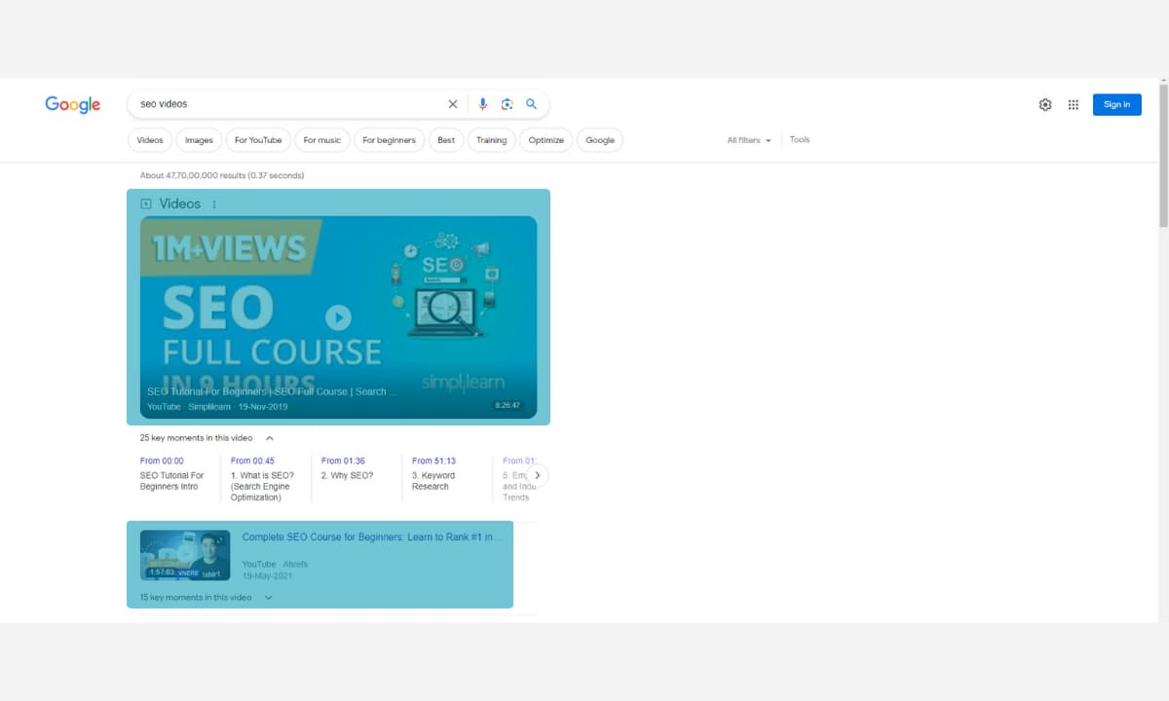The width and height of the screenshot is (1169, 701).
Task: Run search with the magnifier icon
Action: 531,104
